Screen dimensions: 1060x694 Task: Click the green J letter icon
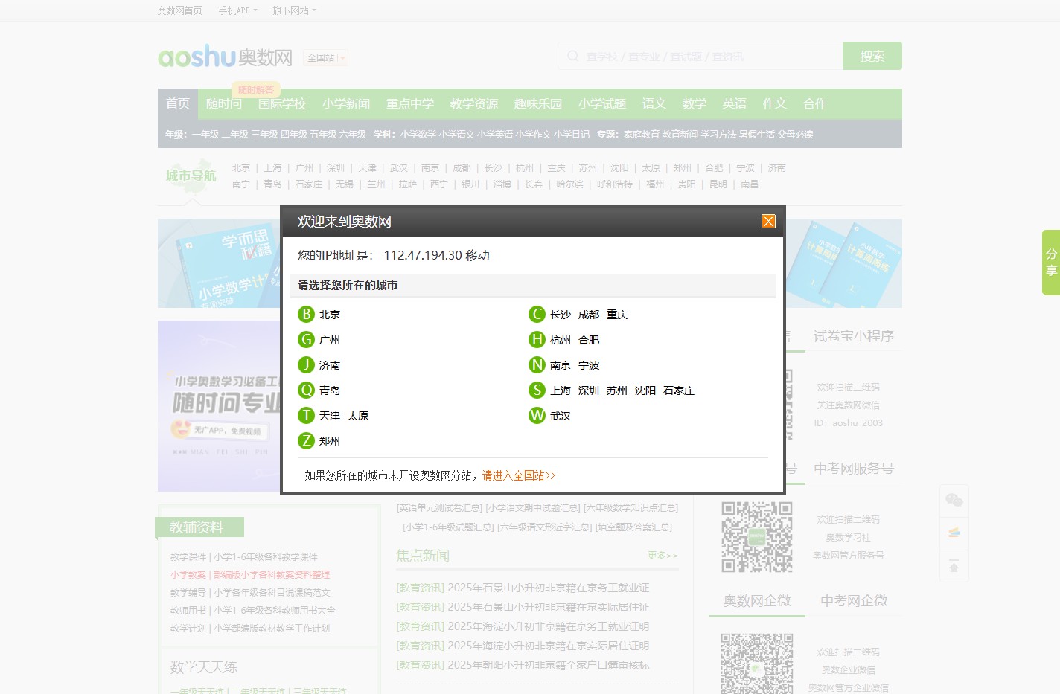(306, 365)
